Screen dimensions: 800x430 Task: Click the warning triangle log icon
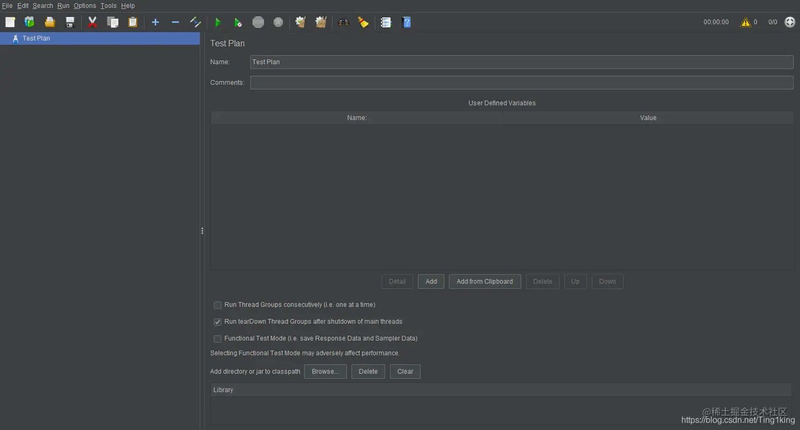click(746, 22)
